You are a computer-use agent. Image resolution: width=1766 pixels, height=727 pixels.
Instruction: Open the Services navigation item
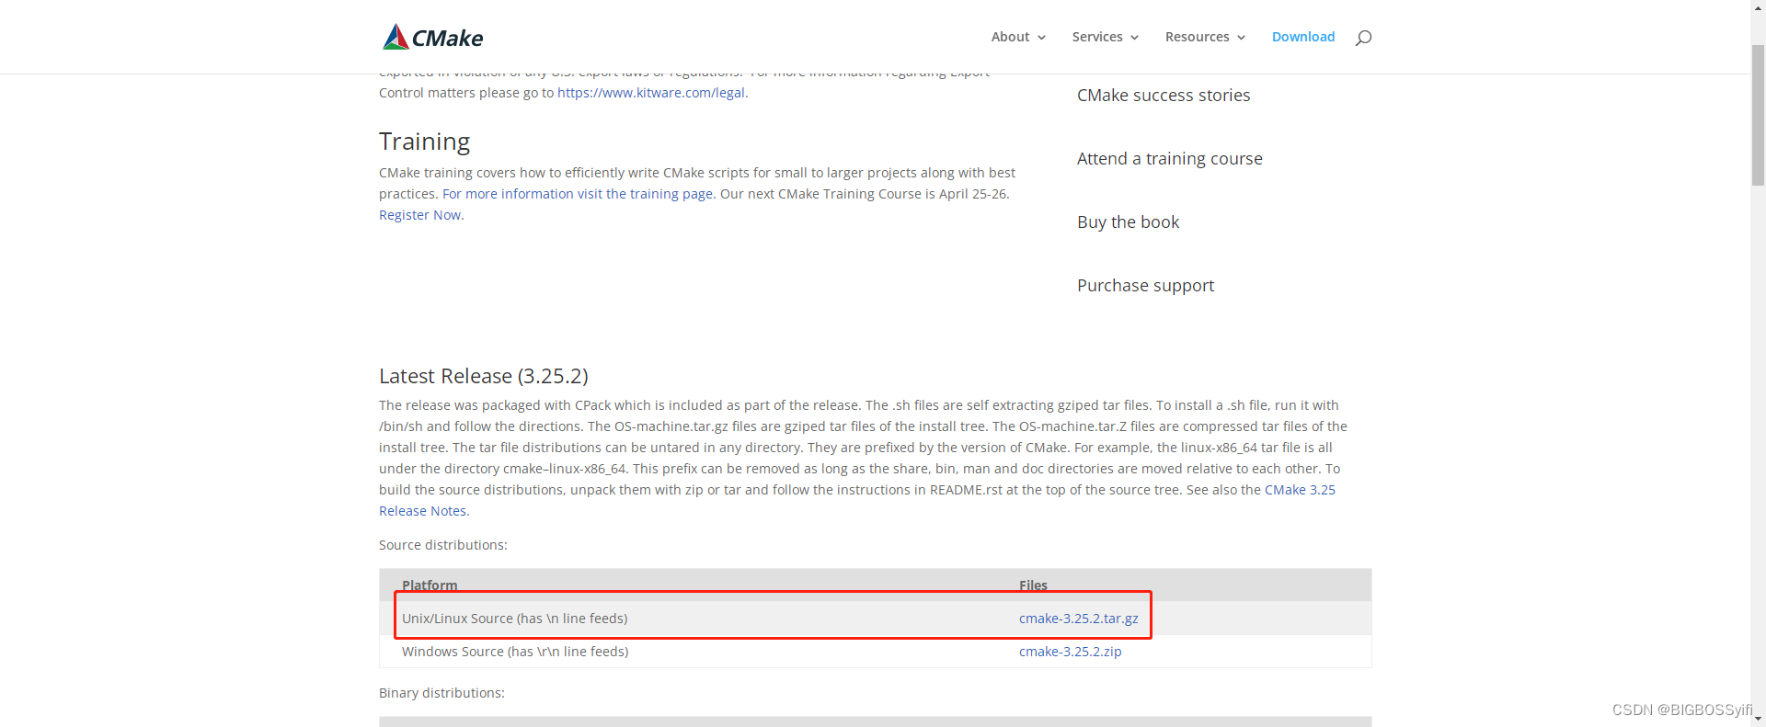pyautogui.click(x=1097, y=37)
